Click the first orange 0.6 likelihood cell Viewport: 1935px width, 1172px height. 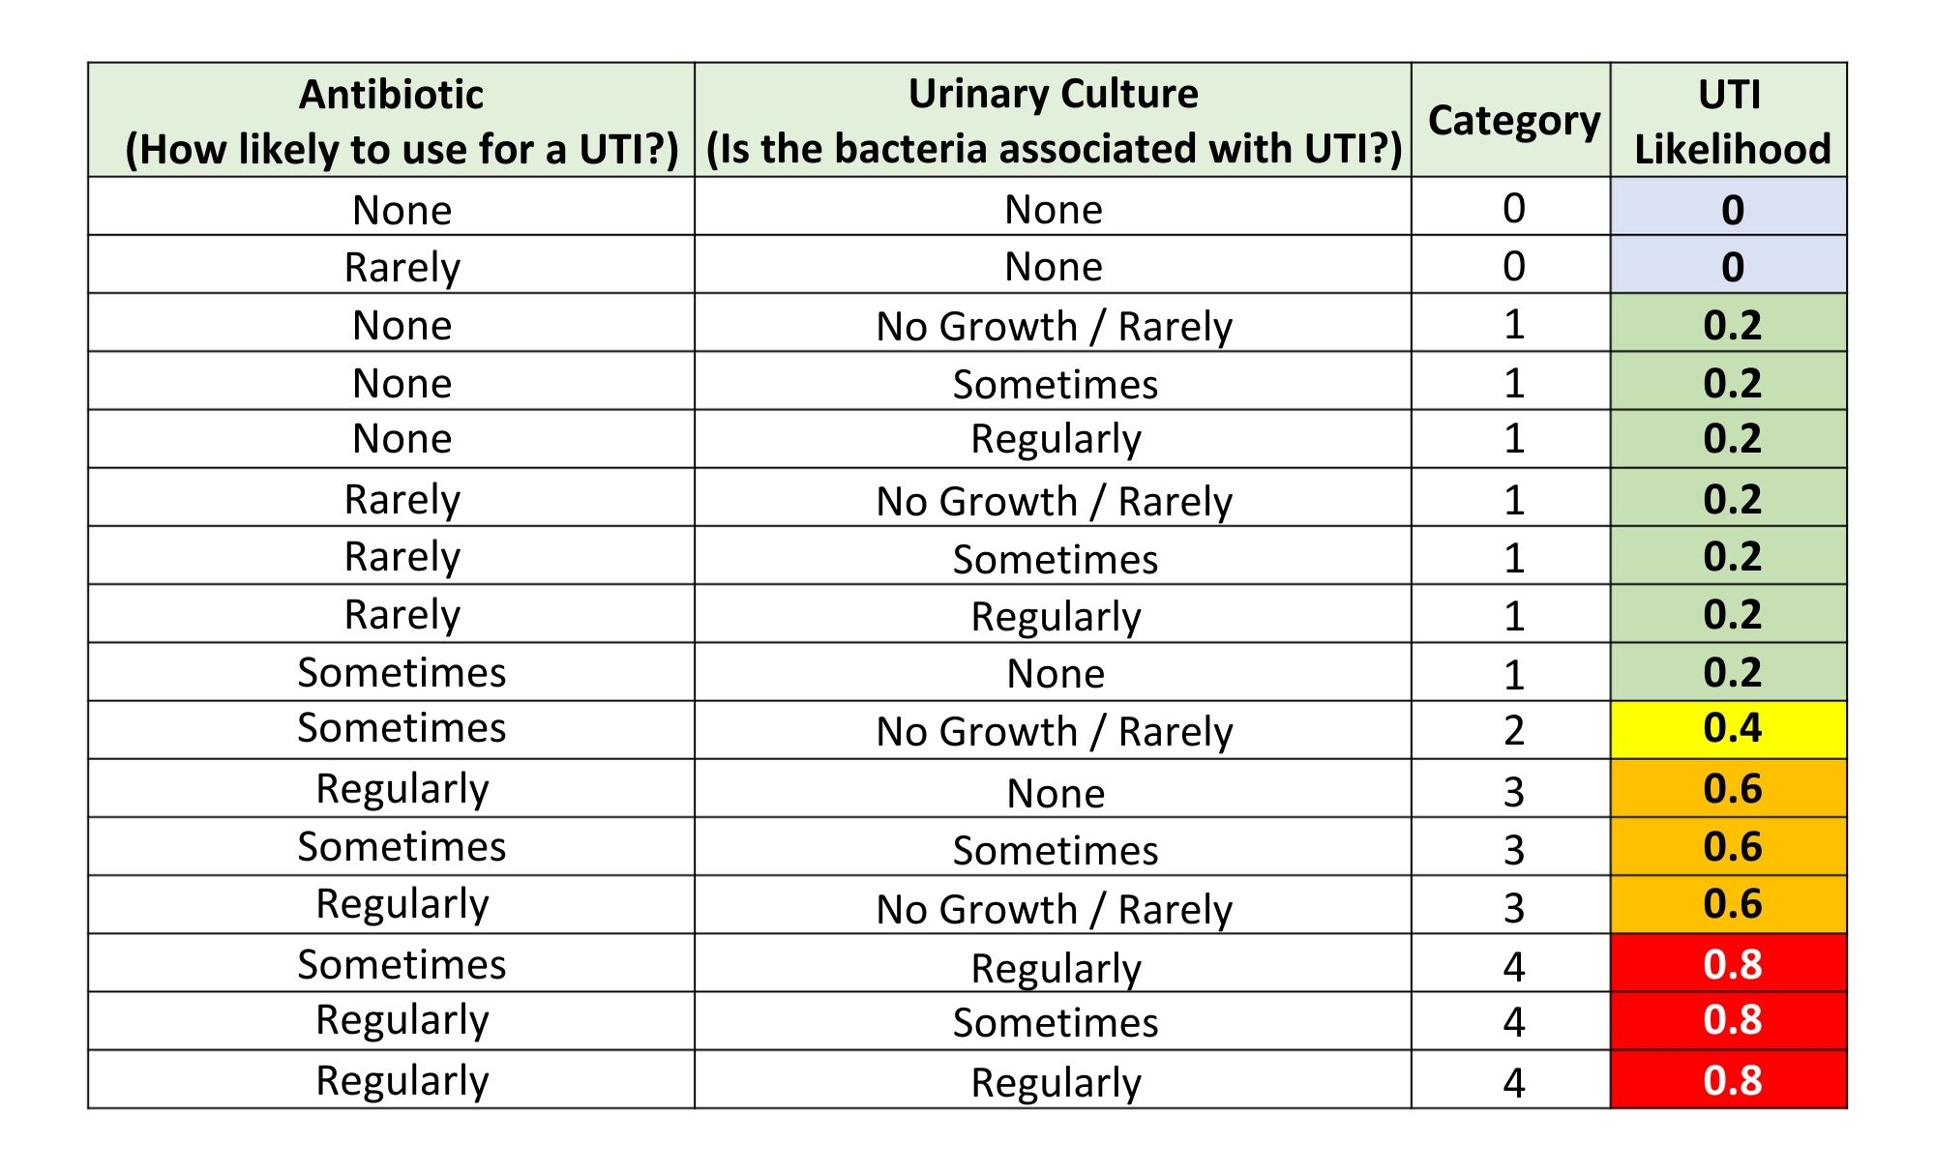click(x=1729, y=789)
